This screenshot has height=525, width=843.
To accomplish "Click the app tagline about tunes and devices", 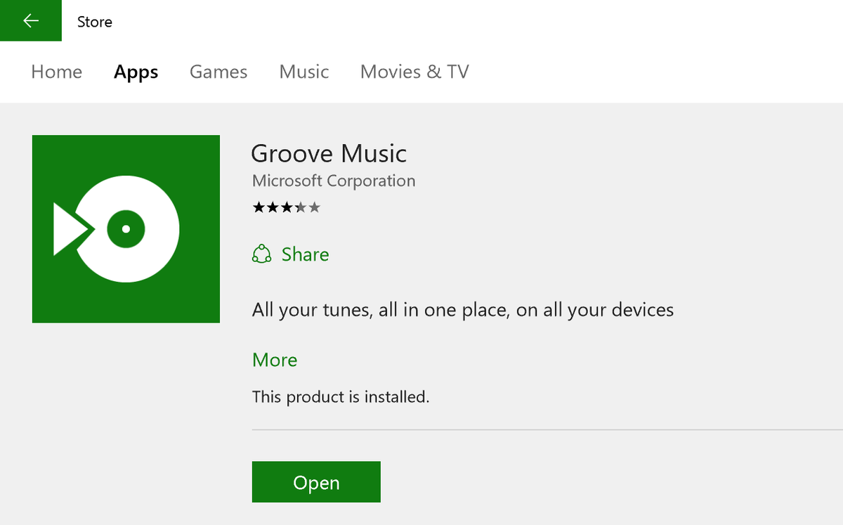I will pos(462,309).
